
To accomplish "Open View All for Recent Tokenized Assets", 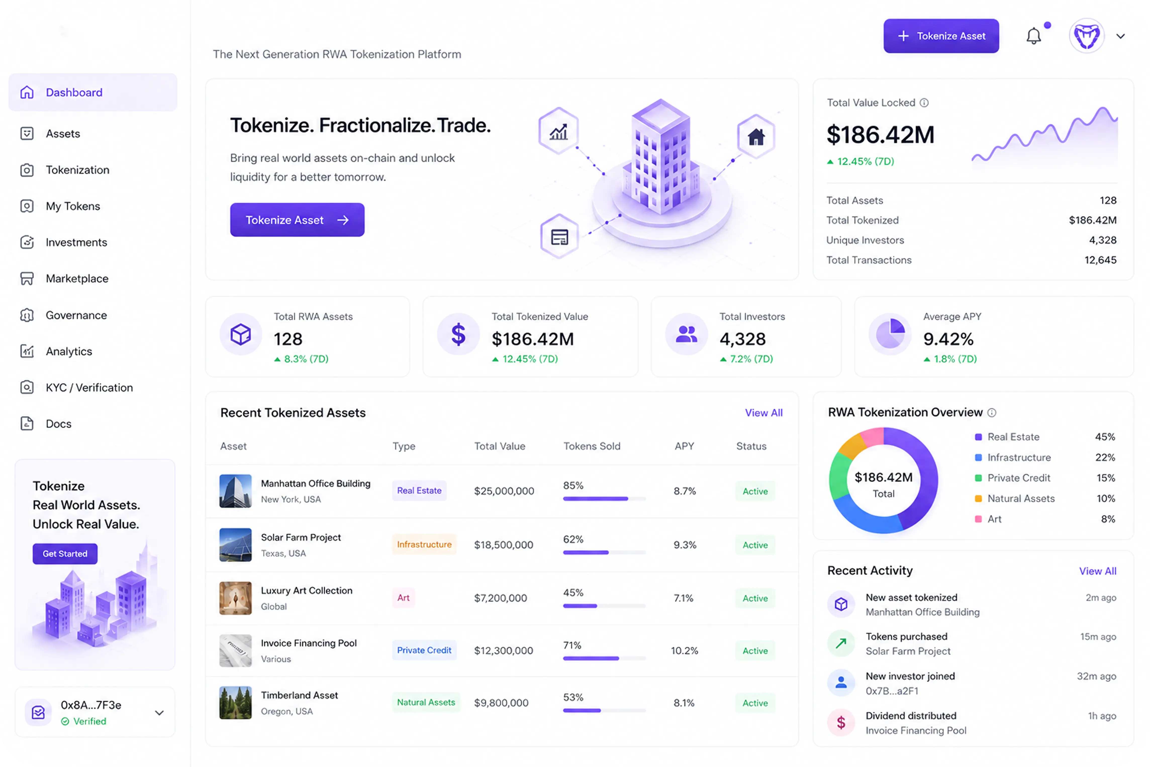I will point(763,412).
